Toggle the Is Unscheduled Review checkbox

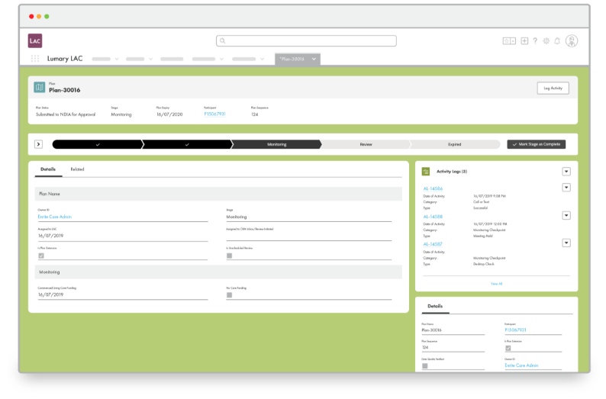(230, 256)
